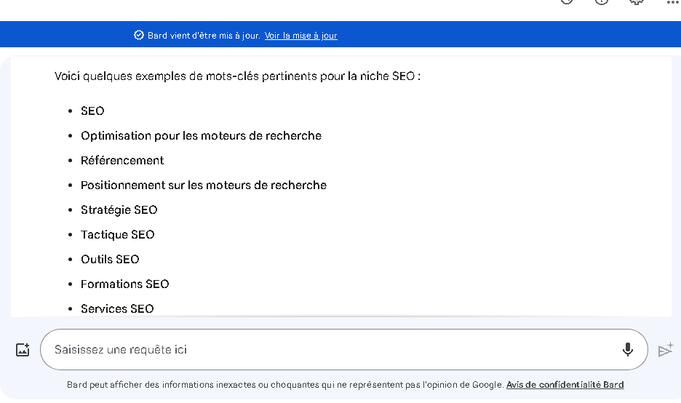Screen dimensions: 681x403
Task: Open the settings gear at top
Action: [x=637, y=2]
